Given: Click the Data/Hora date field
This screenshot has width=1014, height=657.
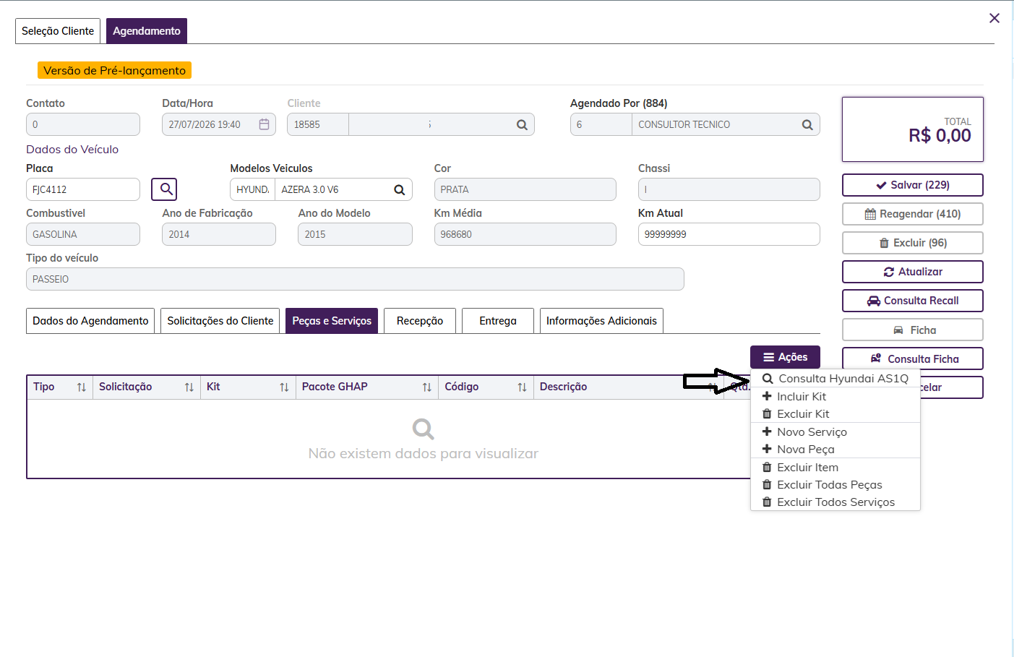Looking at the screenshot, I should click(218, 124).
